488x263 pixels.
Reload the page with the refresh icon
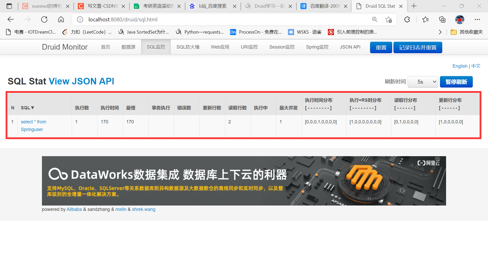point(44,19)
